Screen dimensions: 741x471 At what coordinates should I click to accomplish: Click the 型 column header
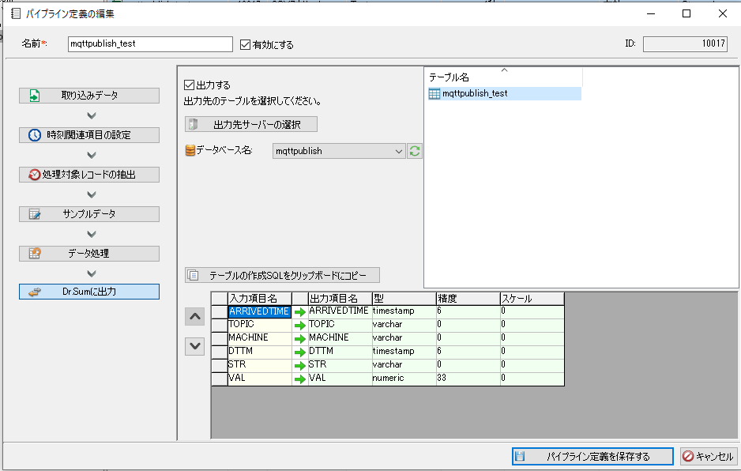(x=404, y=299)
